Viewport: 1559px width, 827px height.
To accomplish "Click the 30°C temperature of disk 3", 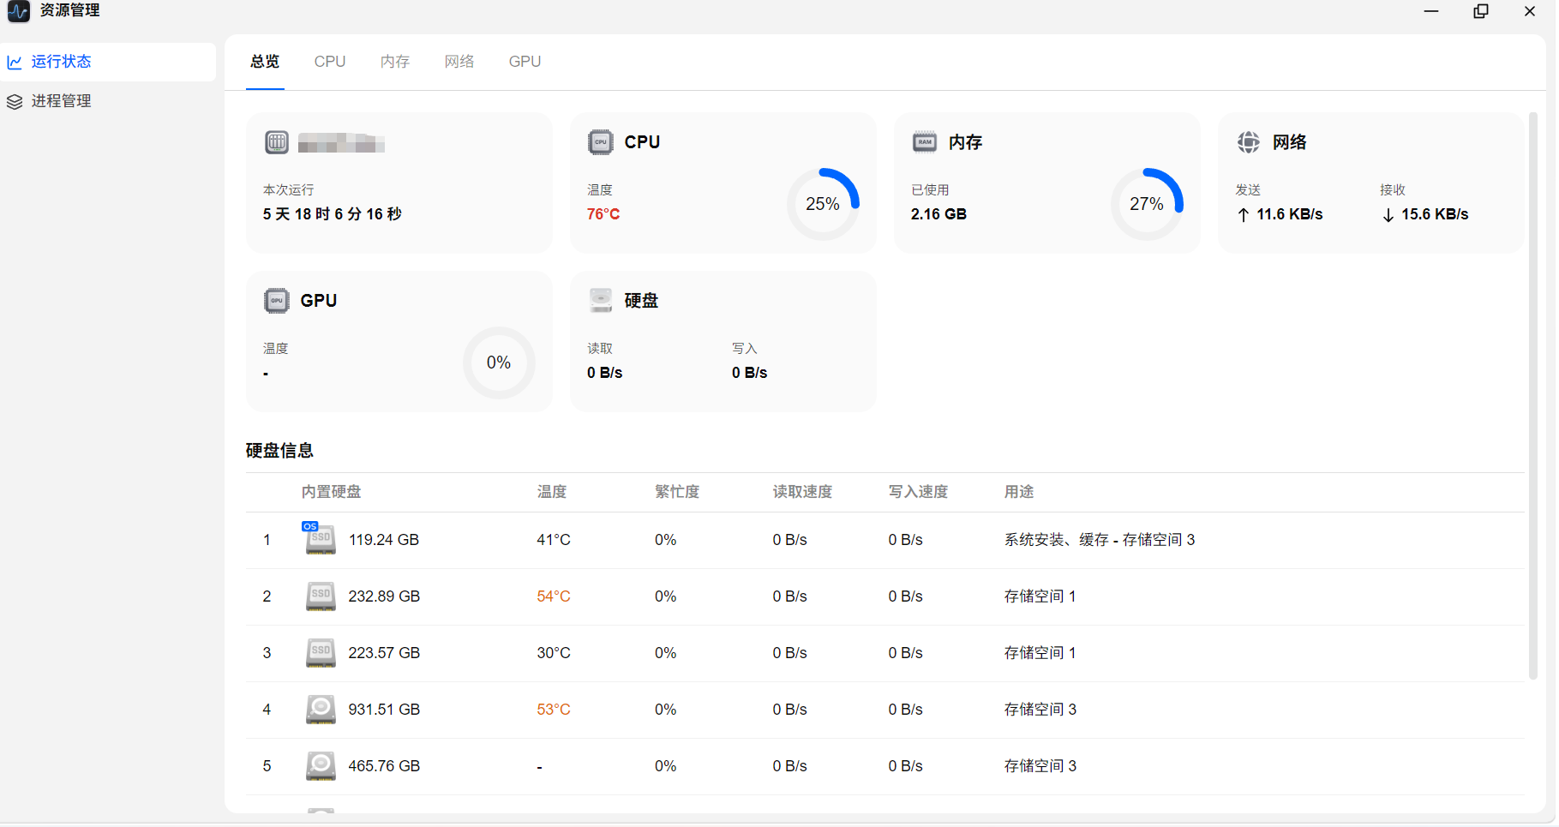I will (554, 653).
